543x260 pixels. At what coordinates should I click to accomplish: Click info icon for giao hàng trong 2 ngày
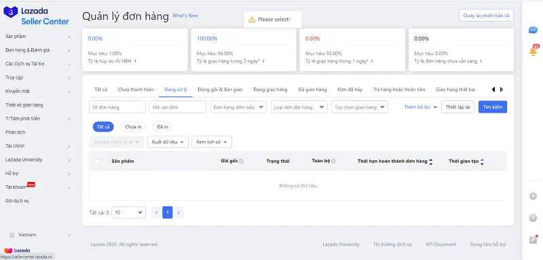263,61
